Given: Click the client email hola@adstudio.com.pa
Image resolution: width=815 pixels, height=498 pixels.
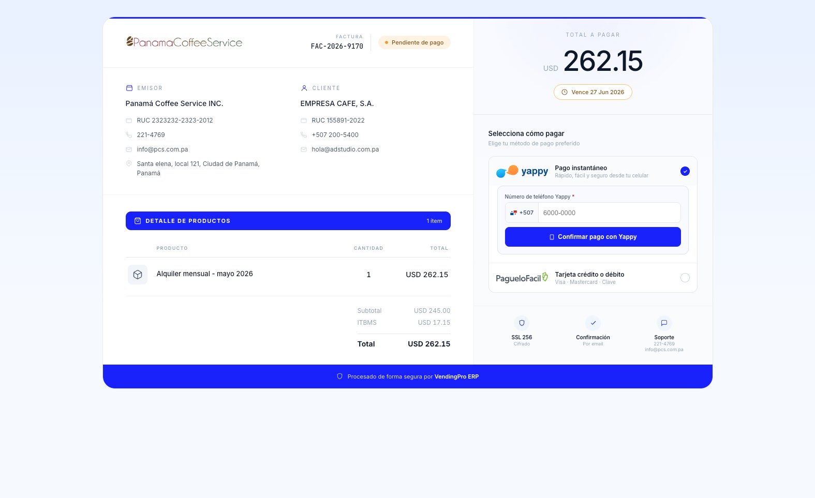Looking at the screenshot, I should click(345, 149).
